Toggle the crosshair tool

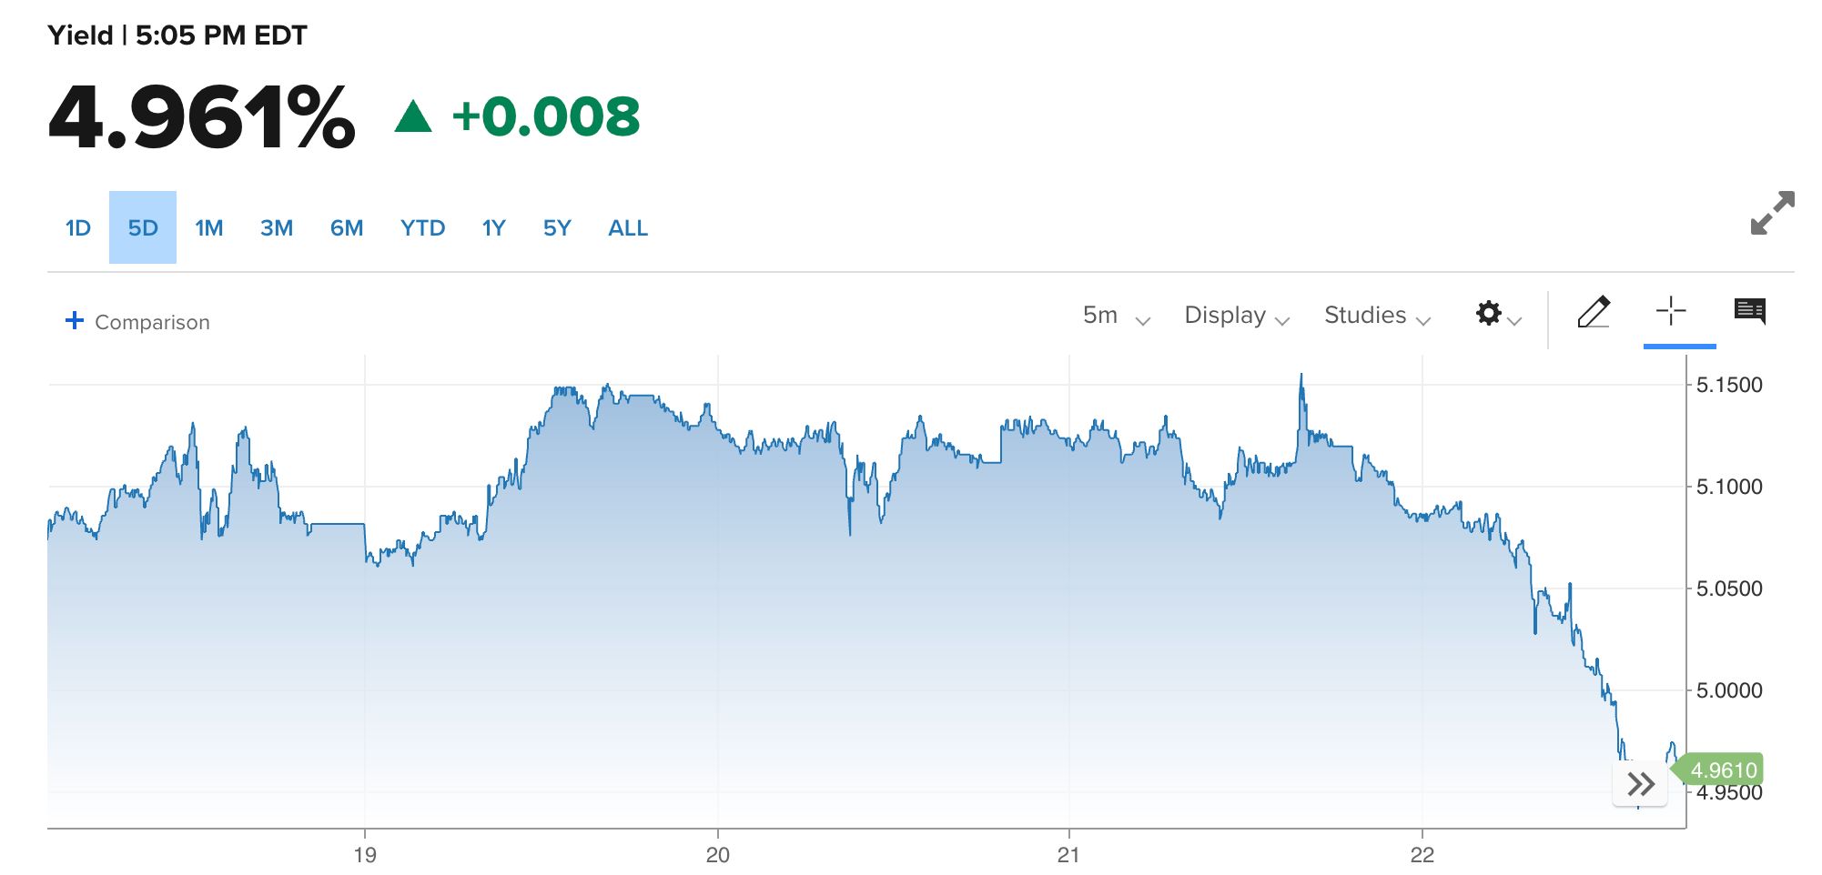click(1671, 311)
